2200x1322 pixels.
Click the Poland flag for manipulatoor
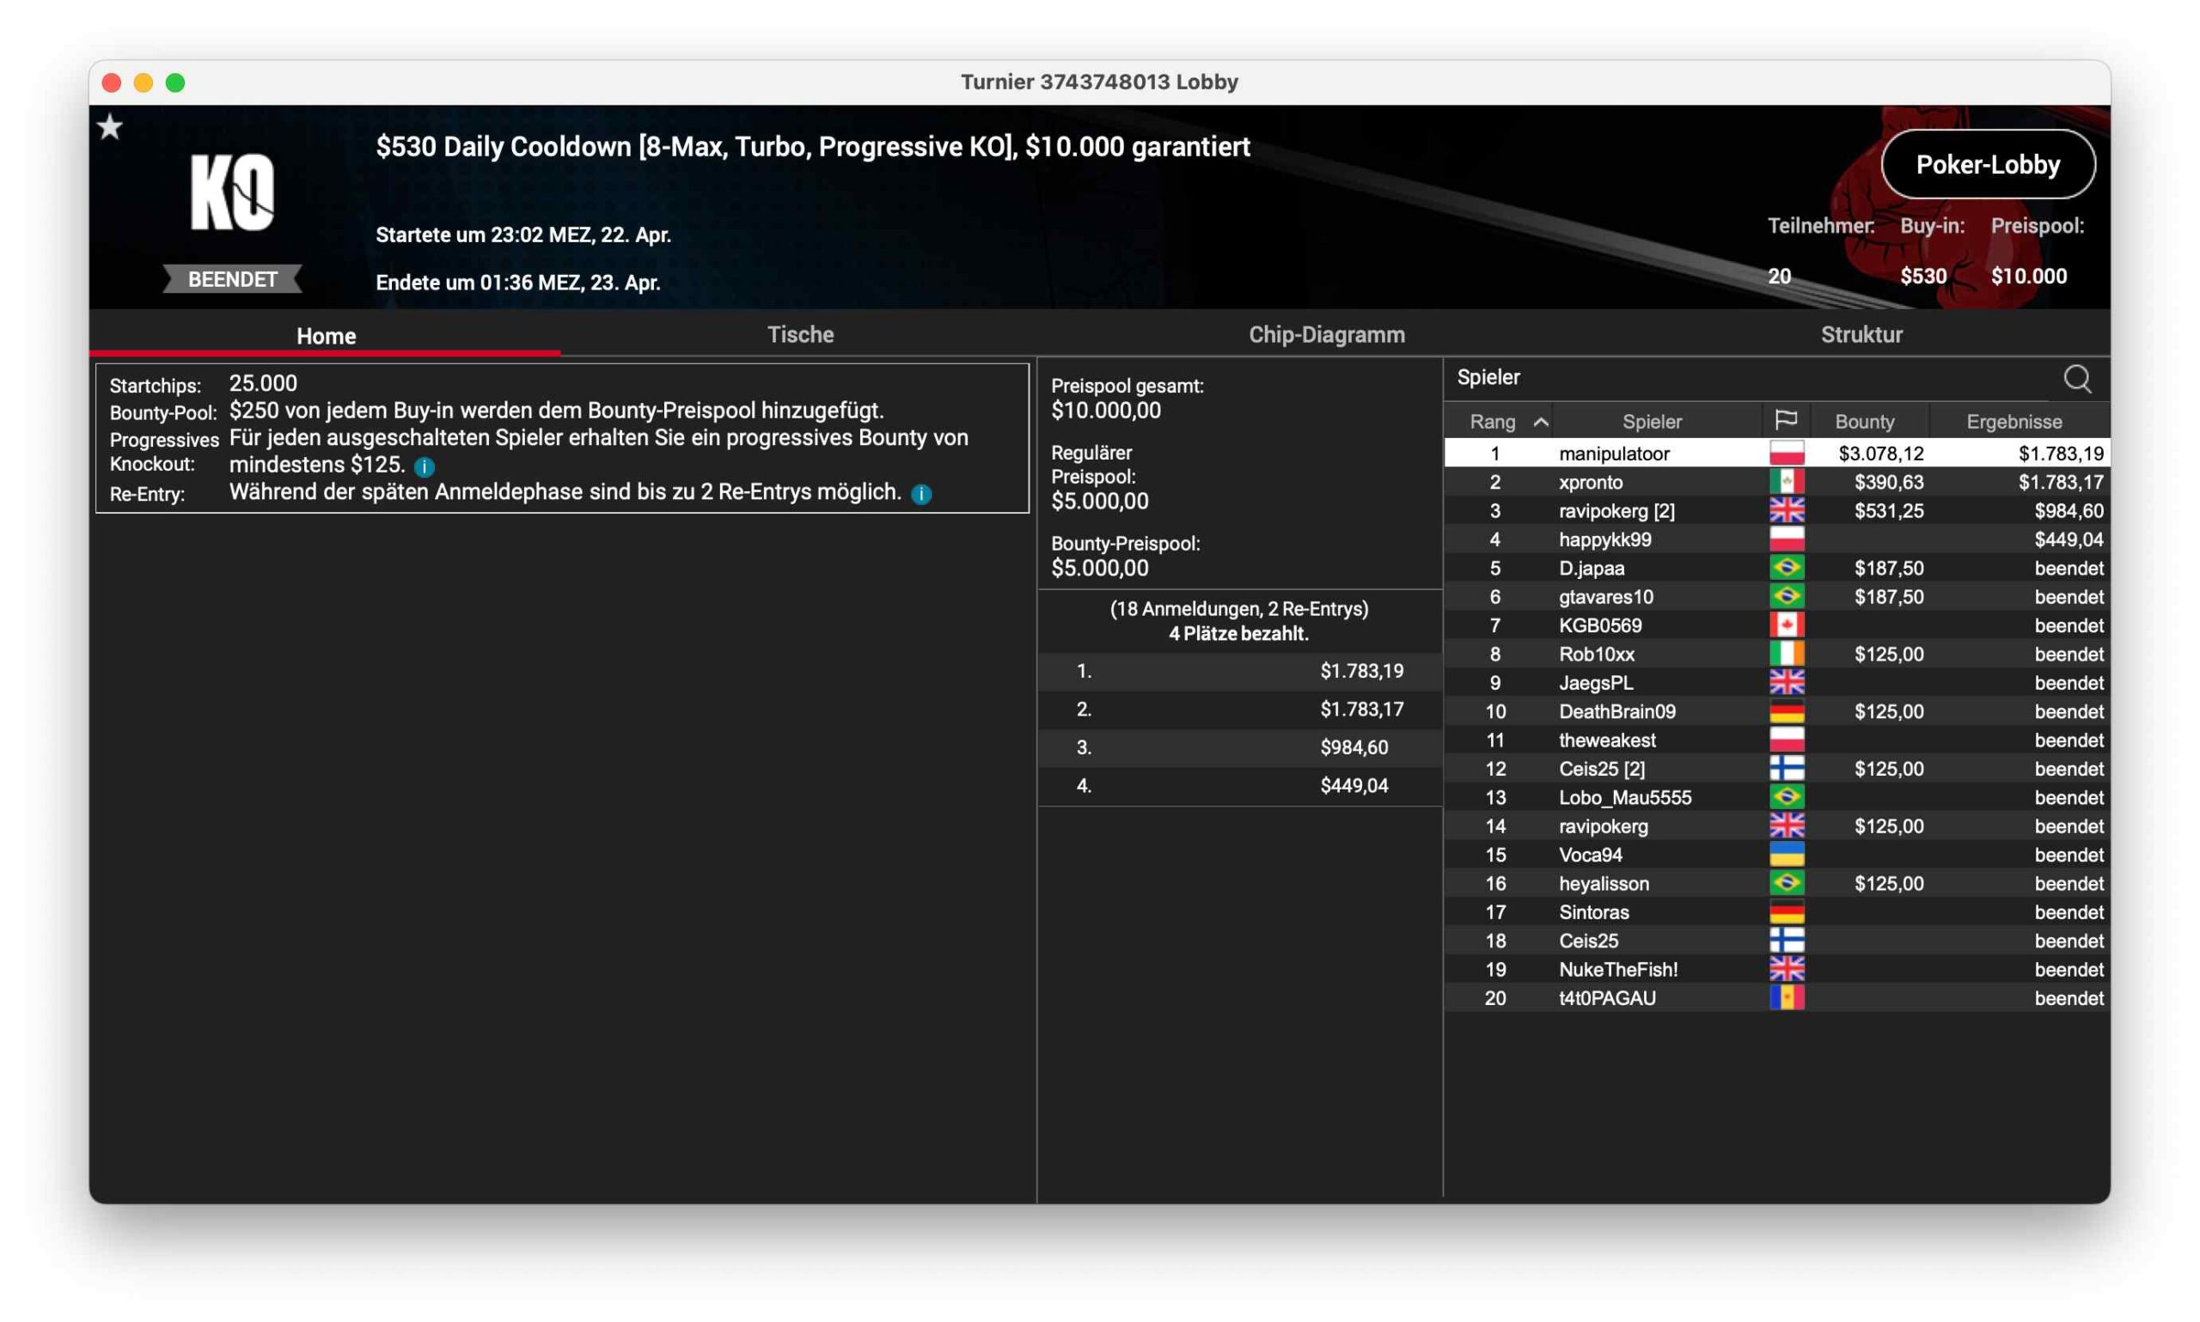[x=1786, y=454]
